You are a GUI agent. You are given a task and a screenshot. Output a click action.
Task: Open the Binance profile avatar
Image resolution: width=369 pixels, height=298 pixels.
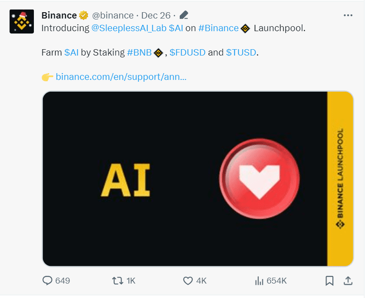[x=21, y=21]
